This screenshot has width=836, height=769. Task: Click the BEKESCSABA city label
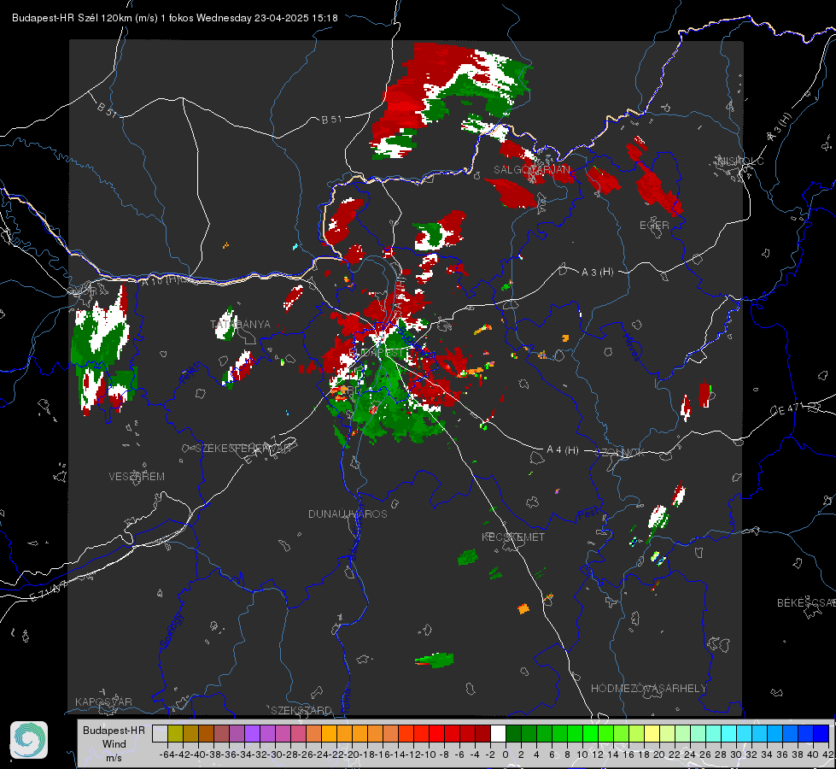click(806, 603)
